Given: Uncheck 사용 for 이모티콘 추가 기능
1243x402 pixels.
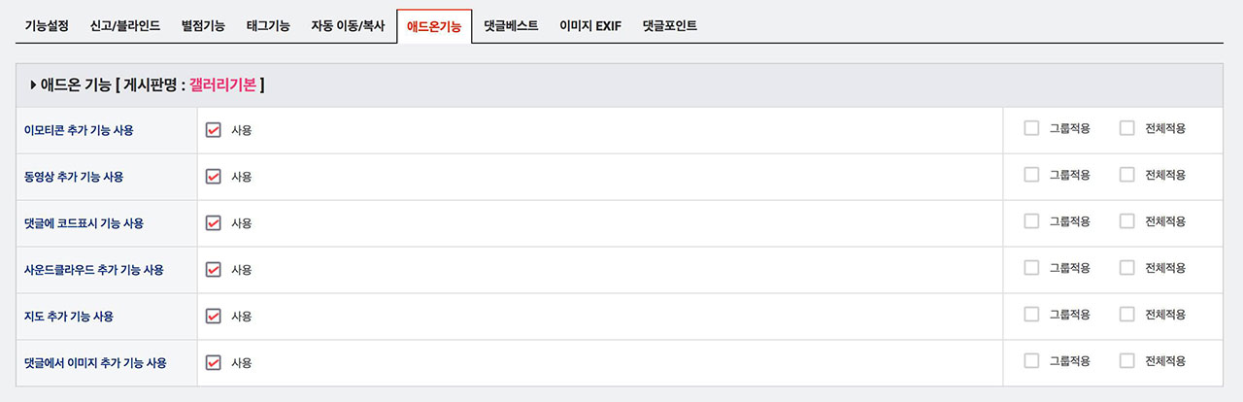Looking at the screenshot, I should pyautogui.click(x=214, y=129).
